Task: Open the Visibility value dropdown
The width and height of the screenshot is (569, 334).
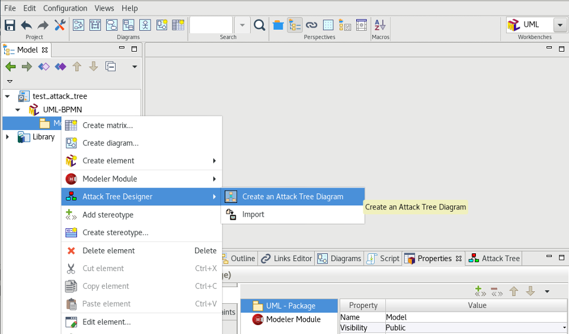Action: click(x=564, y=328)
